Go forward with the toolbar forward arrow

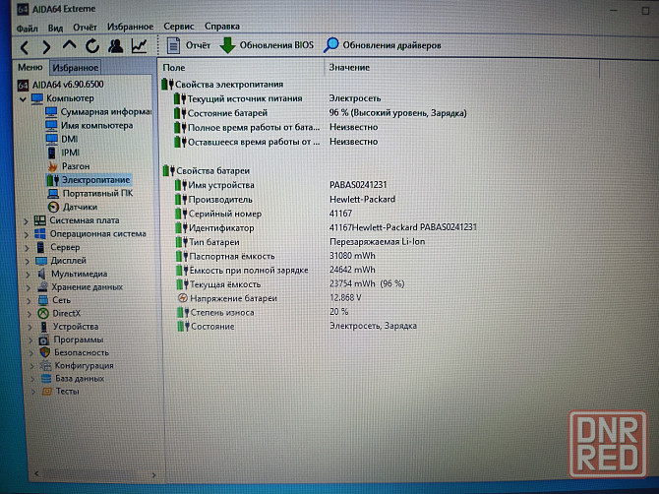[x=46, y=47]
